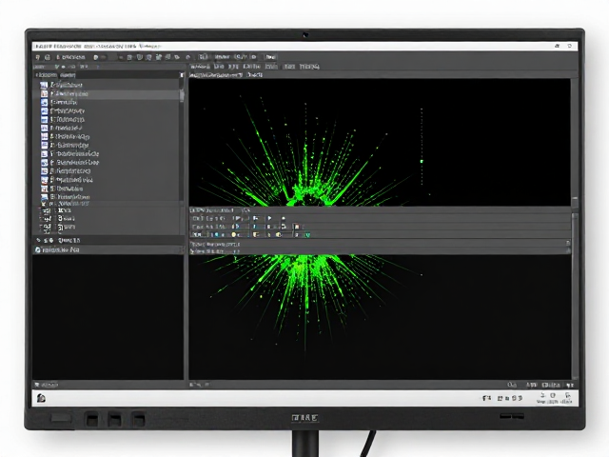Click the green icon ending the third timeline row

click(x=307, y=235)
